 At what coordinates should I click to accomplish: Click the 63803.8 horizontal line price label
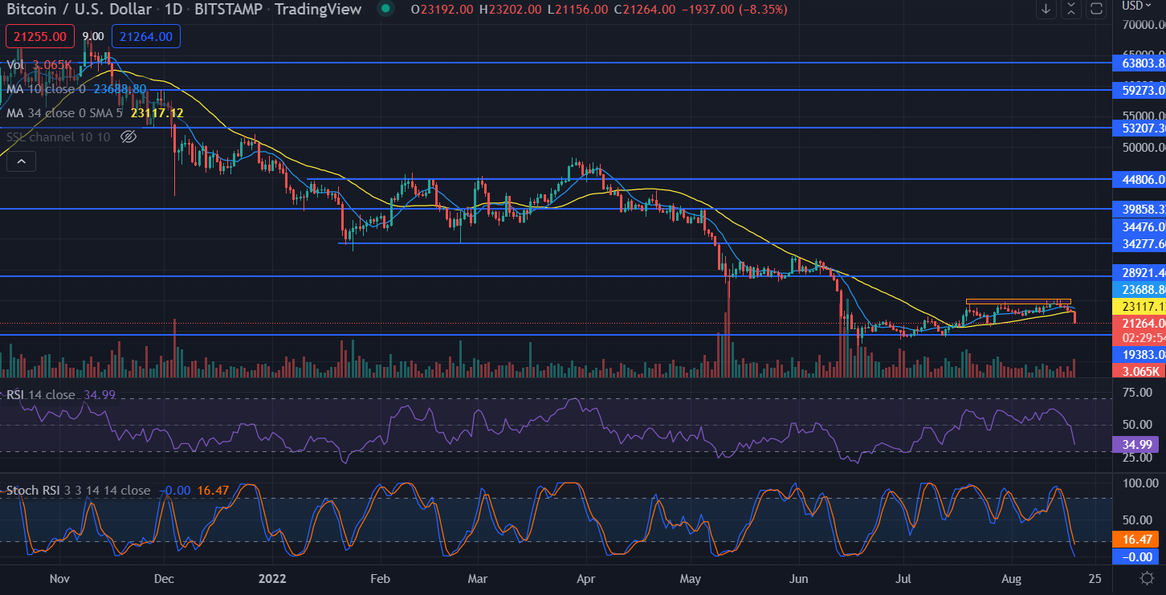(x=1139, y=62)
